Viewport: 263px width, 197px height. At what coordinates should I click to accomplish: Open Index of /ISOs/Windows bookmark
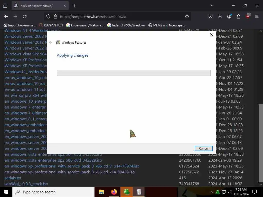(126, 25)
